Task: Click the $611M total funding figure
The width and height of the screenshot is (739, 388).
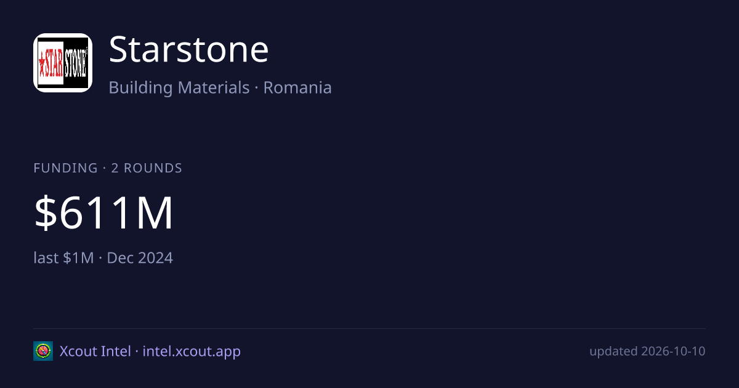Action: (104, 213)
